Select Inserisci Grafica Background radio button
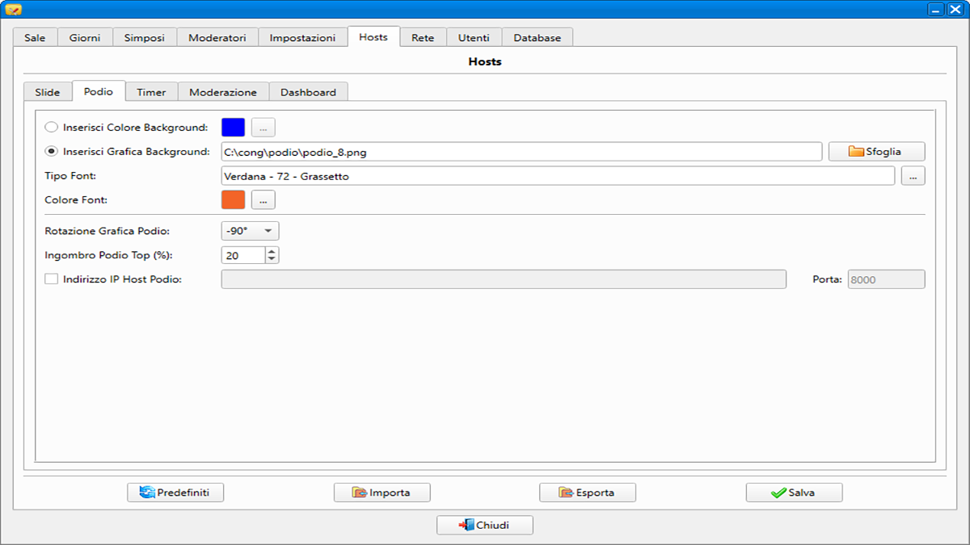 (52, 151)
